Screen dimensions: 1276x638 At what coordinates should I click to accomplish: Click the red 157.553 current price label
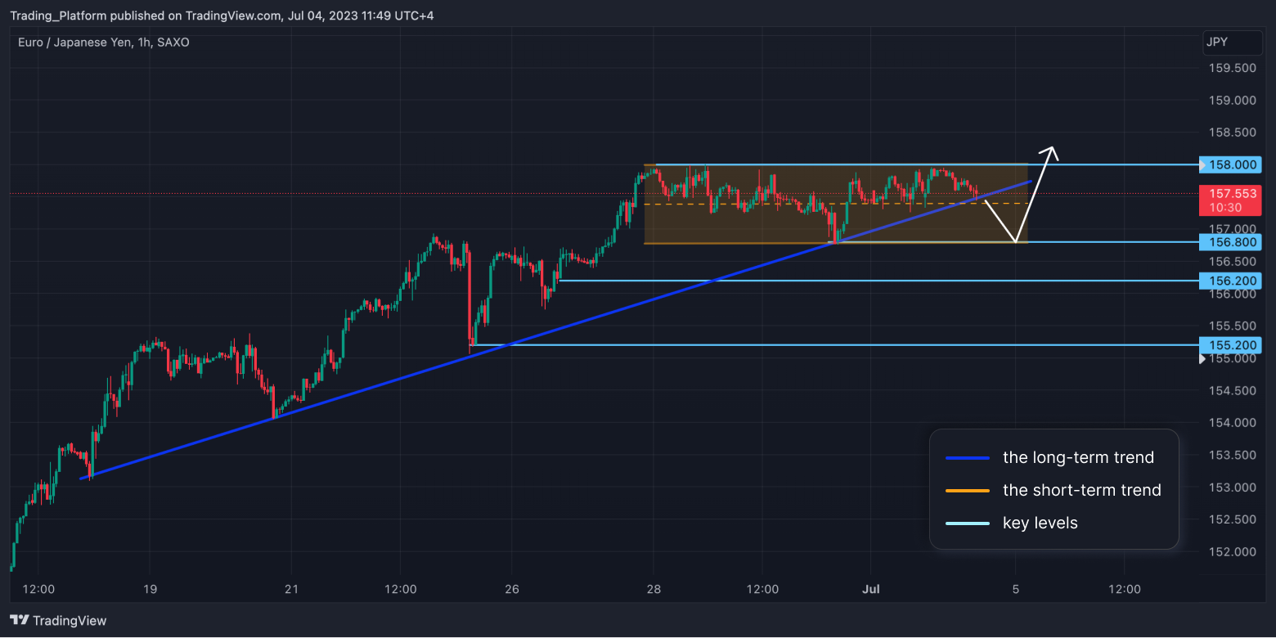(x=1230, y=200)
